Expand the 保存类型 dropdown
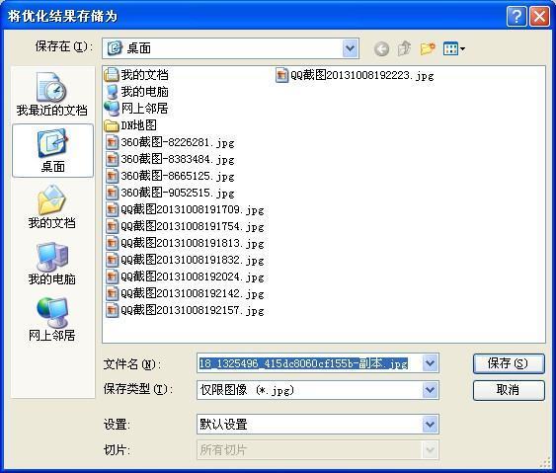Image resolution: width=556 pixels, height=473 pixels. click(430, 390)
